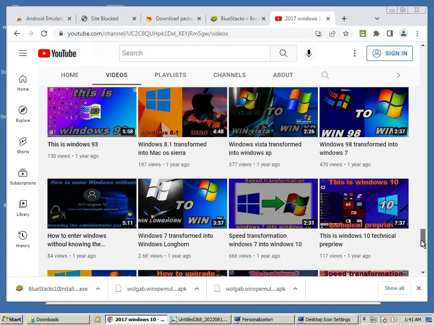This screenshot has height=325, width=434.
Task: Open the WIN 98 to WIN 7 thumbnail
Action: (x=364, y=112)
